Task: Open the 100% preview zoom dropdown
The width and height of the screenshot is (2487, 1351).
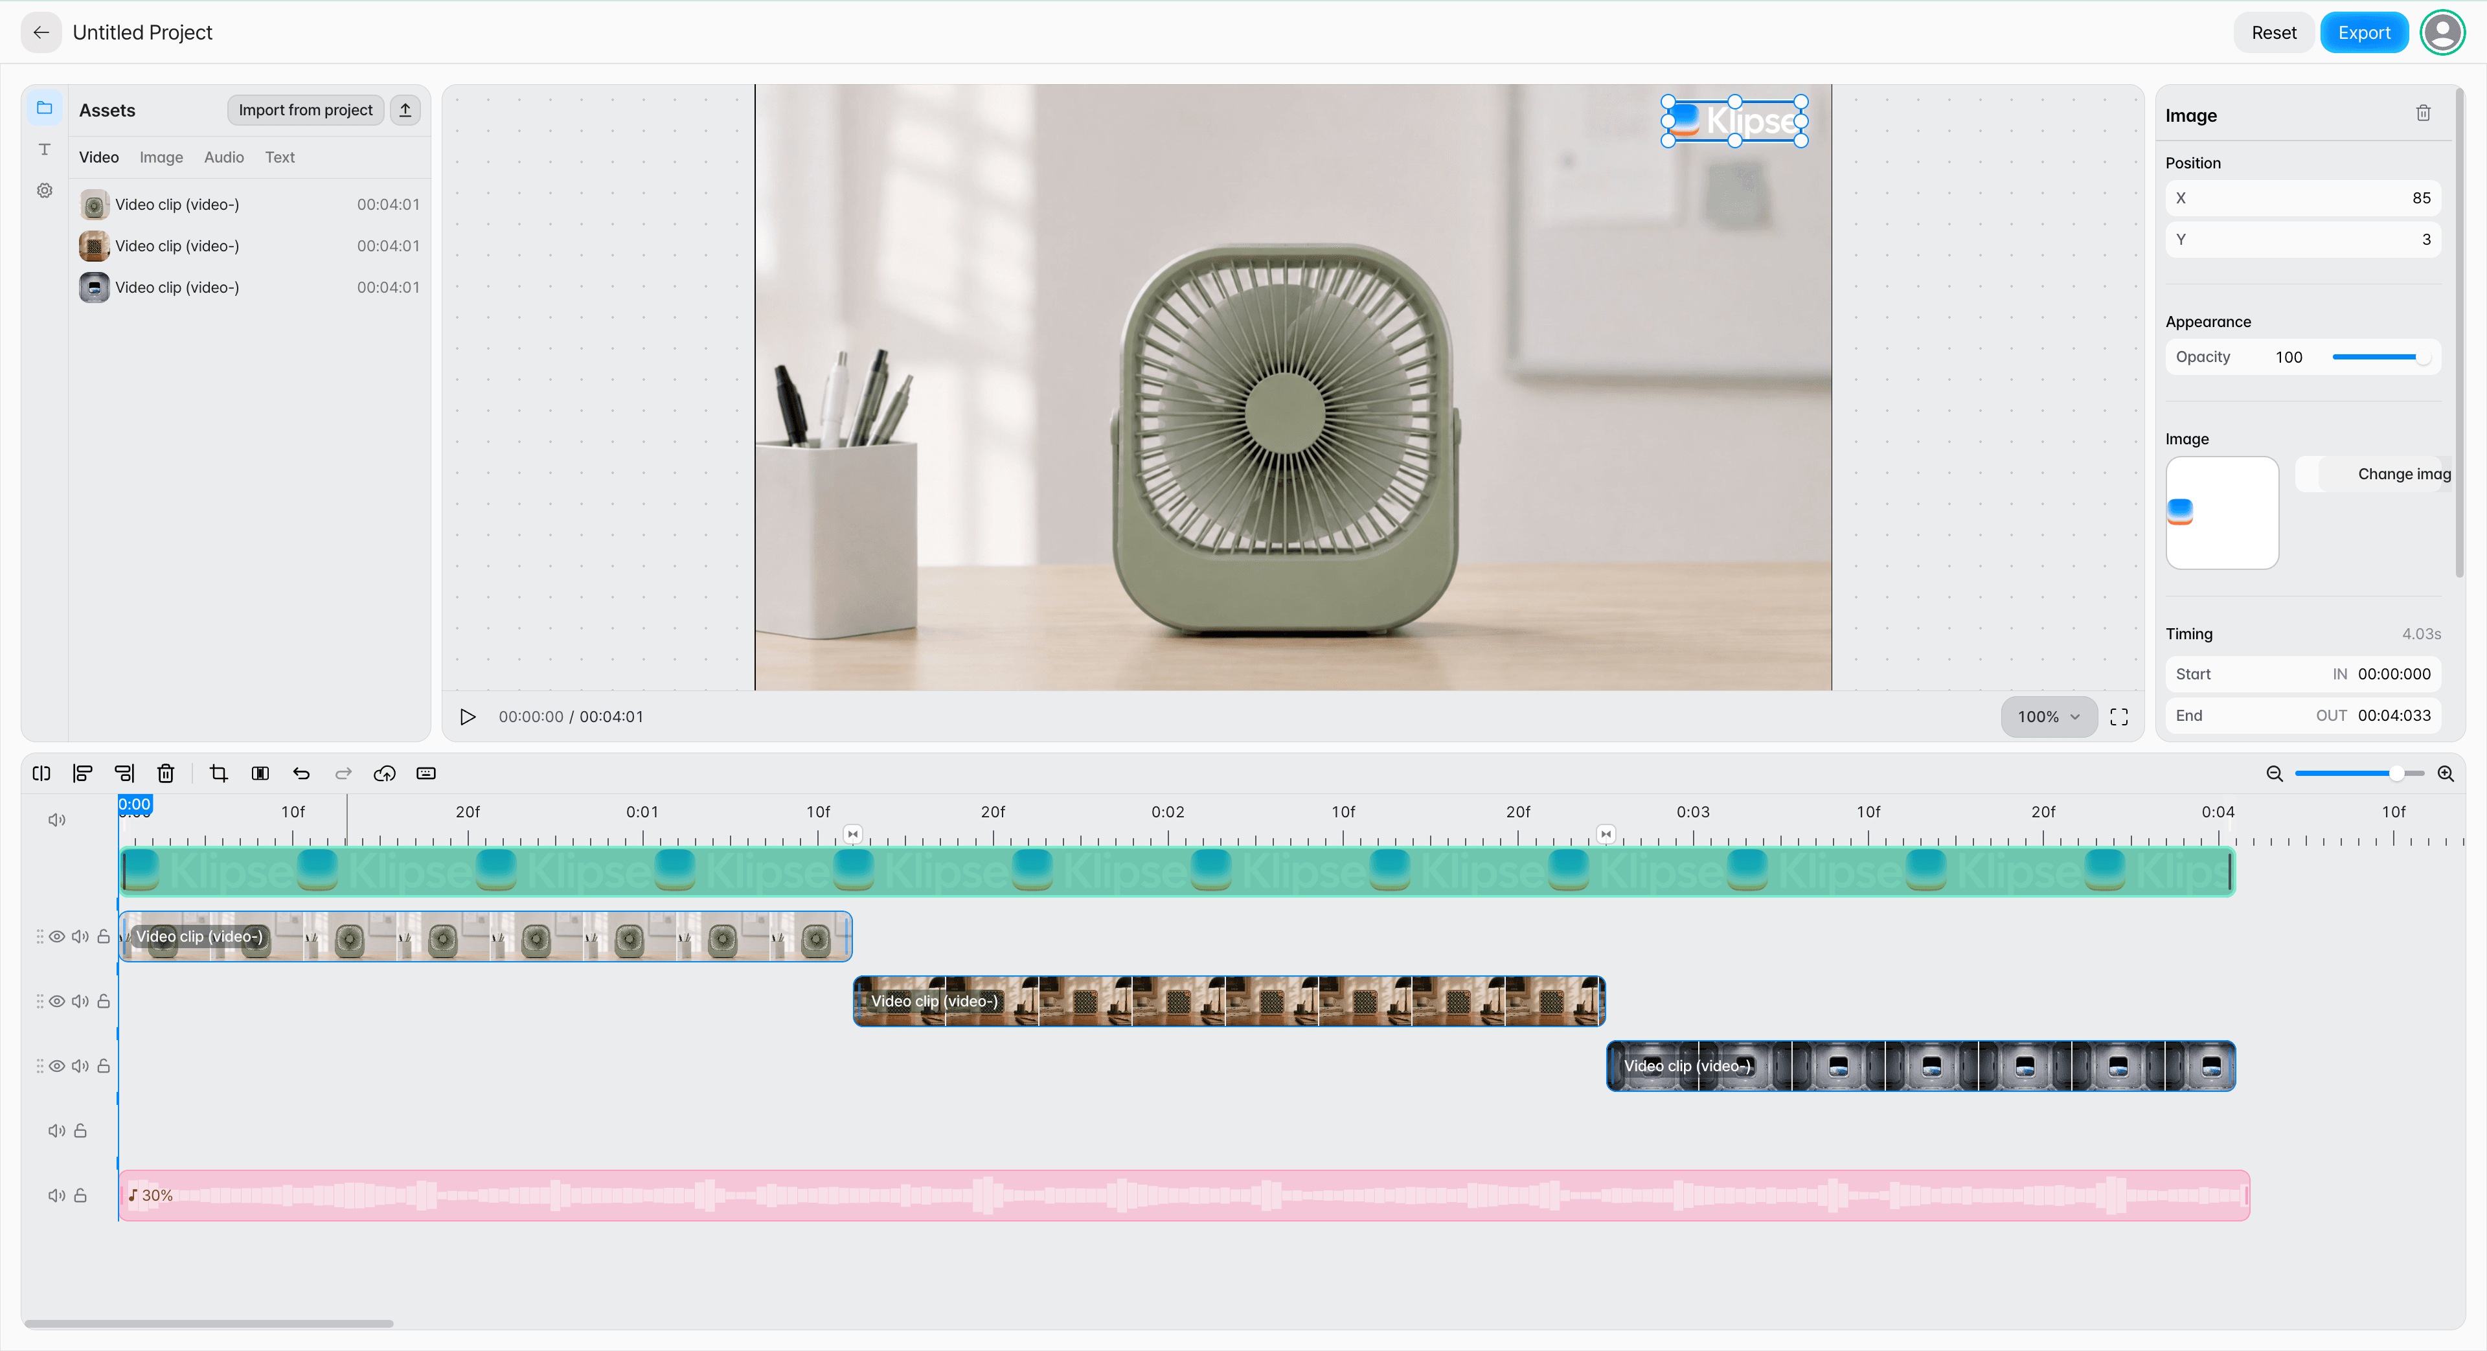Action: pyautogui.click(x=2049, y=716)
